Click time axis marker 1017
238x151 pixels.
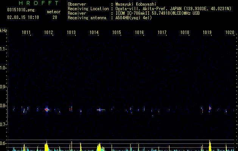coord(162,32)
